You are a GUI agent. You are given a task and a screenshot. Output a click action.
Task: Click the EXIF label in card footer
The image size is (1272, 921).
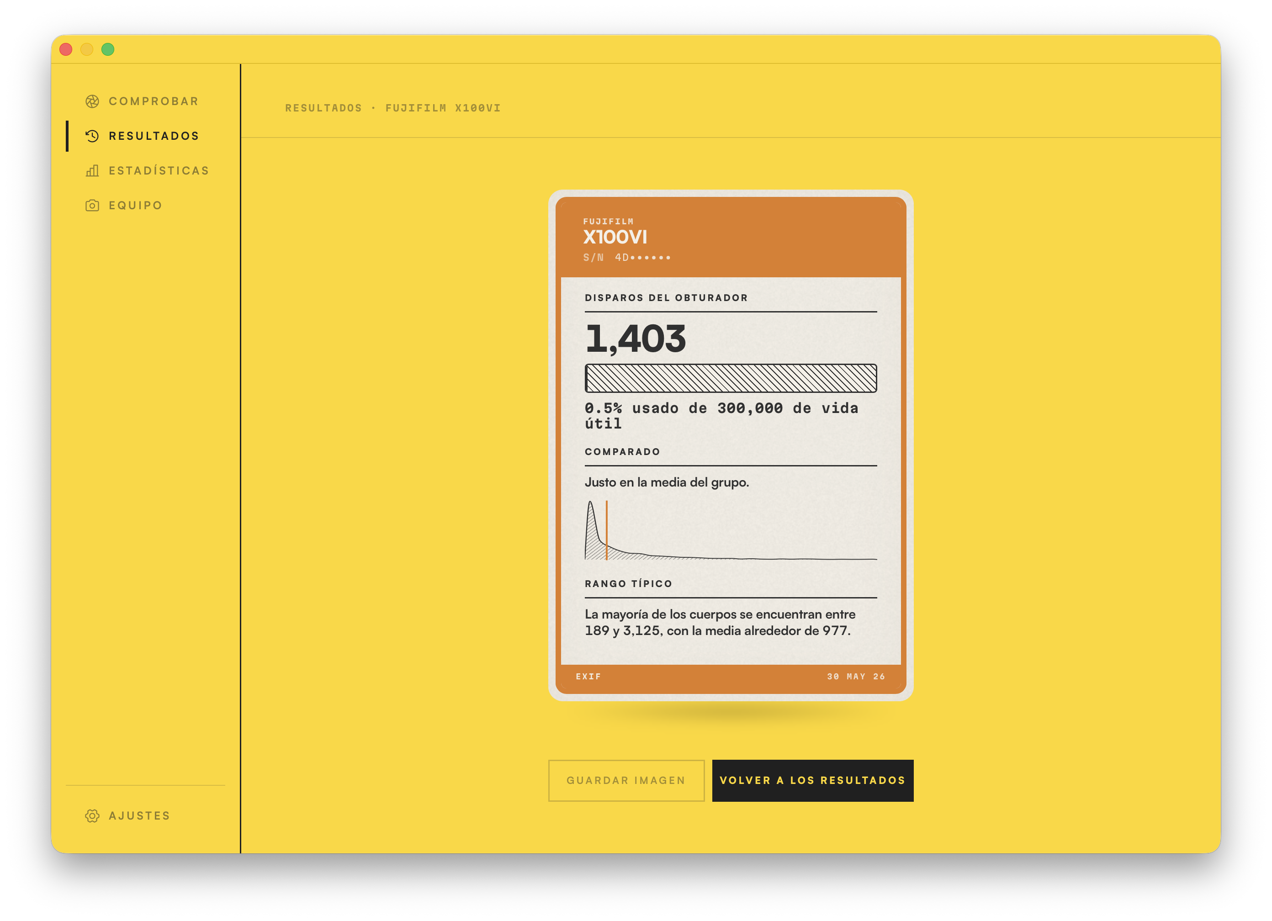point(588,677)
